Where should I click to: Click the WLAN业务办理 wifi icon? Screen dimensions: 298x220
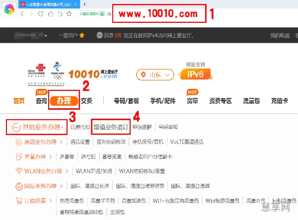[19, 171]
